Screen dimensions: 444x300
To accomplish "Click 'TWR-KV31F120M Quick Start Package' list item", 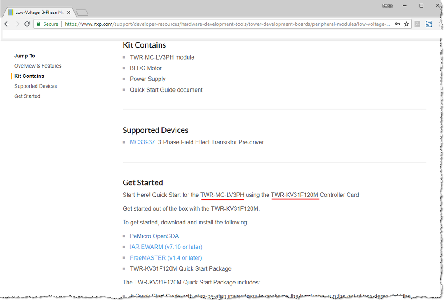I will click(180, 269).
